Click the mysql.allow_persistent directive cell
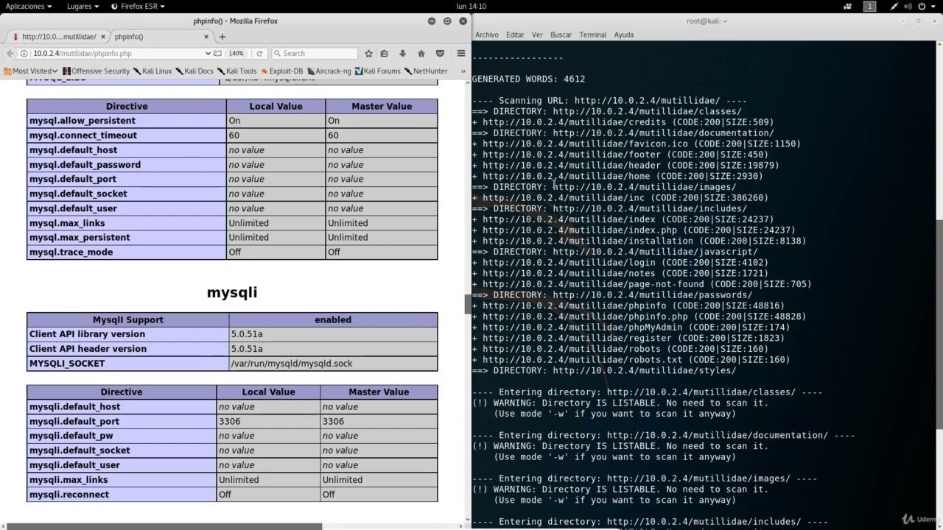Image resolution: width=943 pixels, height=530 pixels. (x=127, y=121)
